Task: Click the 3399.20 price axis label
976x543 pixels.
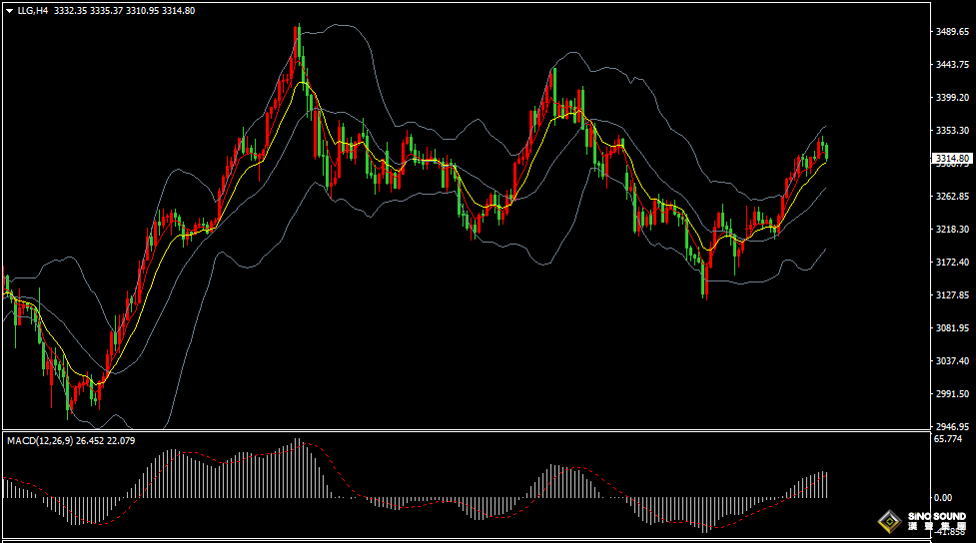Action: pos(951,98)
